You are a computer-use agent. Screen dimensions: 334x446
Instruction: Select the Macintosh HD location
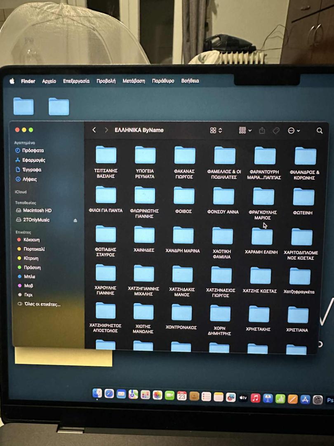pos(37,211)
